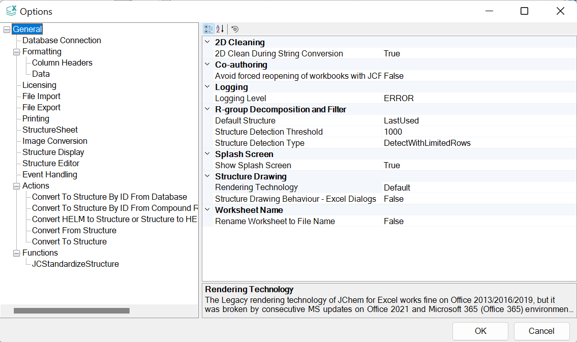
Task: Collapse the R-group Decomposition and Filter section
Action: tap(207, 110)
